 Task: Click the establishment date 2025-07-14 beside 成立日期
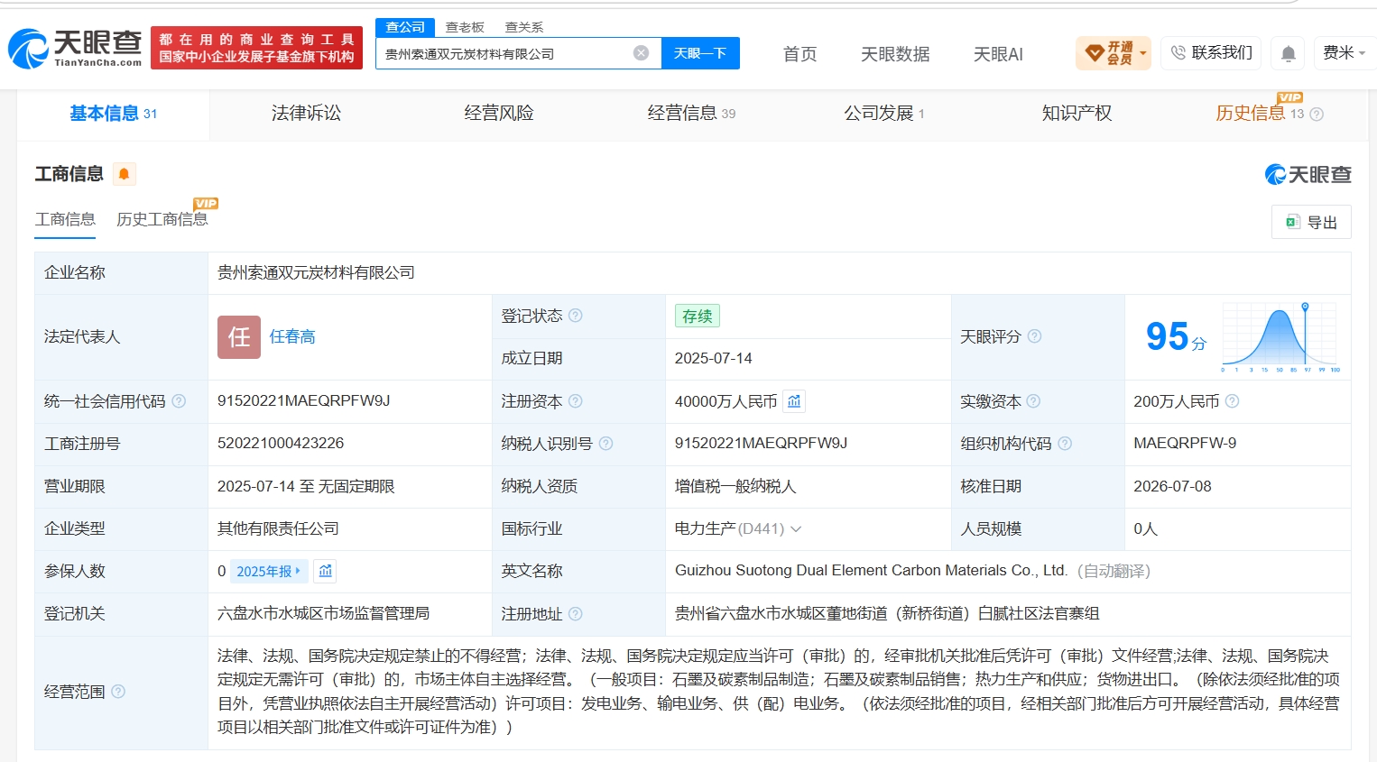pos(713,359)
